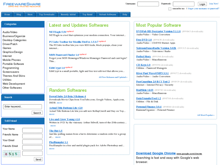Open the Graphics/Design category
This screenshot has width=220, height=165.
tap(13, 52)
